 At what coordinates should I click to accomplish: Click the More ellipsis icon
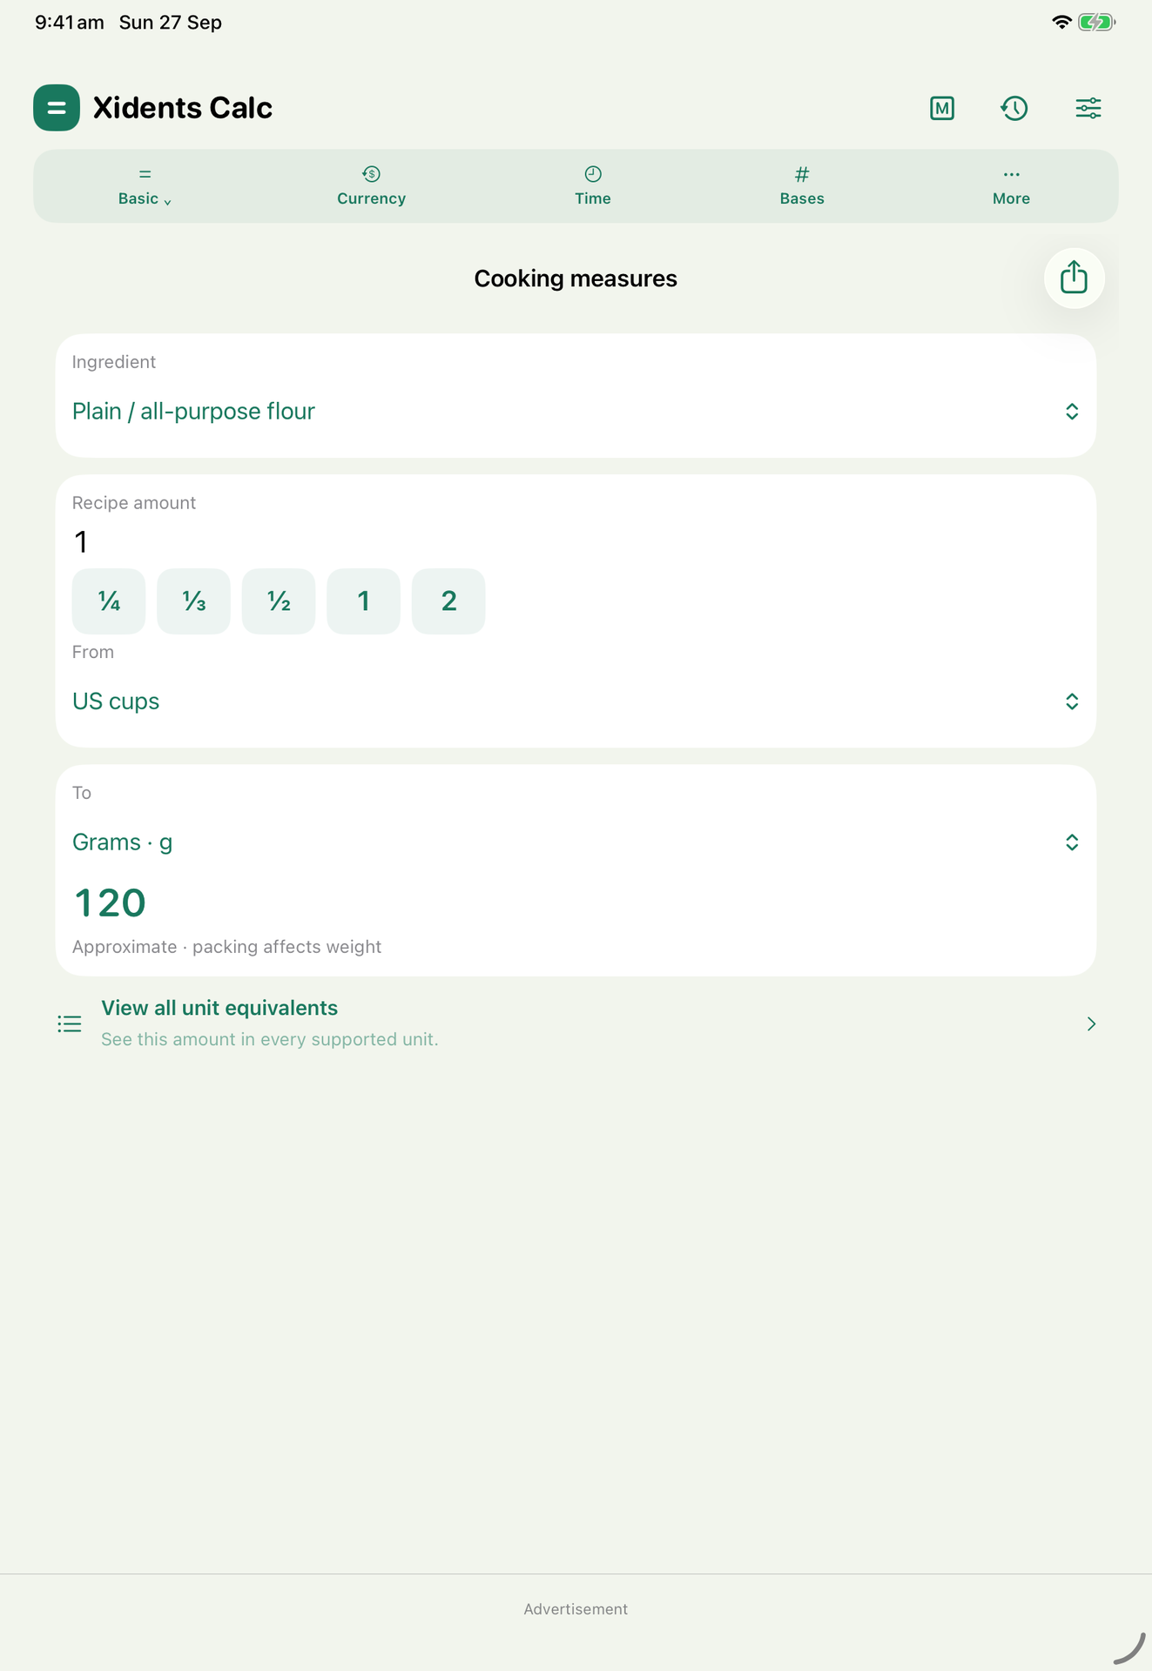tap(1011, 175)
